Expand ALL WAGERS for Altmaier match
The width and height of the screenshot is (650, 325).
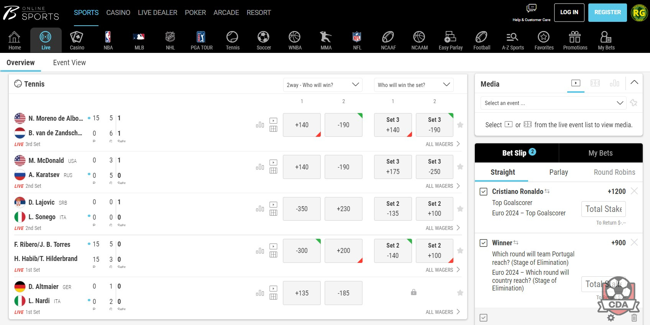coord(443,312)
